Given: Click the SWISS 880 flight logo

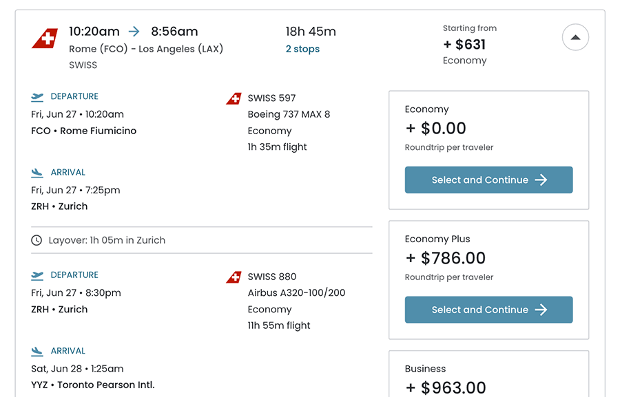Looking at the screenshot, I should tap(234, 277).
